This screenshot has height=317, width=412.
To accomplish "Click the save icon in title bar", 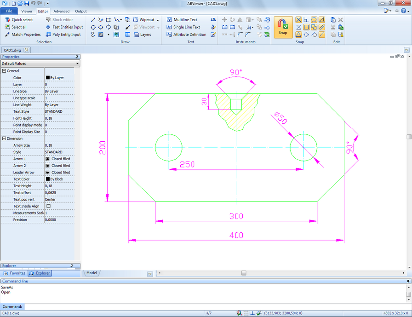I will tap(27, 3).
